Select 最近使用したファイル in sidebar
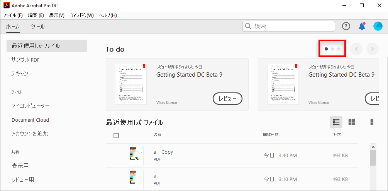Image resolution: width=388 pixels, height=191 pixels. pyautogui.click(x=47, y=46)
